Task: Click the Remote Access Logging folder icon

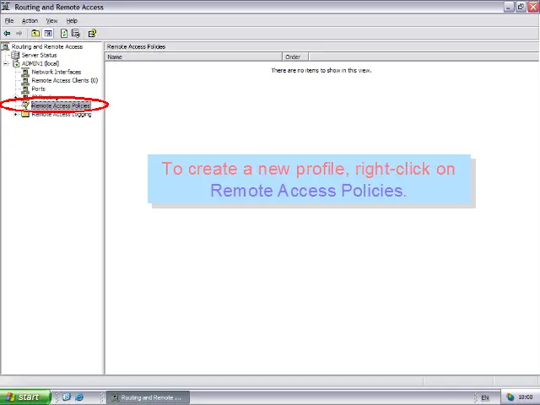Action: tap(25, 114)
